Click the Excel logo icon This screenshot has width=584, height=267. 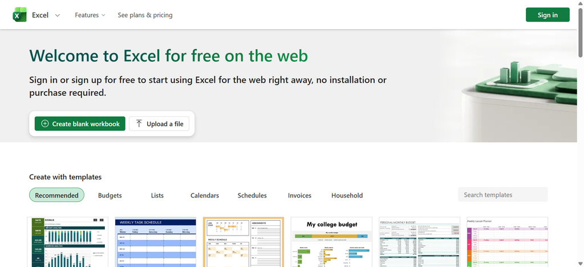(20, 15)
